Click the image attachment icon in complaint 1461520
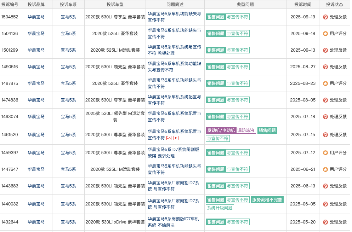The width and height of the screenshot is (352, 232). click(x=169, y=138)
